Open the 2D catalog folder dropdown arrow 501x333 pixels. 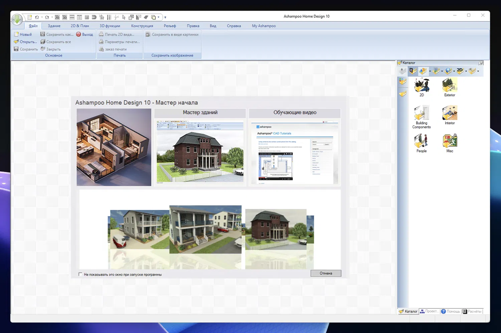466,71
